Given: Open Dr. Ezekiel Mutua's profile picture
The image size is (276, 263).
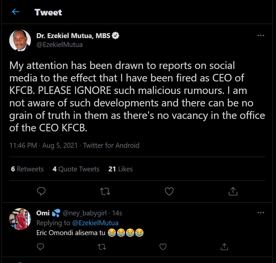Looking at the screenshot, I should tap(20, 40).
